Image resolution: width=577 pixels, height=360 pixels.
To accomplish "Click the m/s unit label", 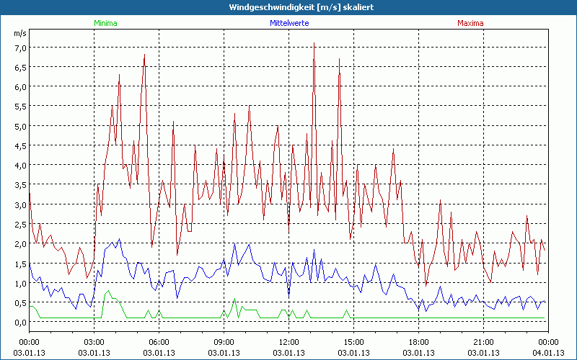I will point(19,33).
